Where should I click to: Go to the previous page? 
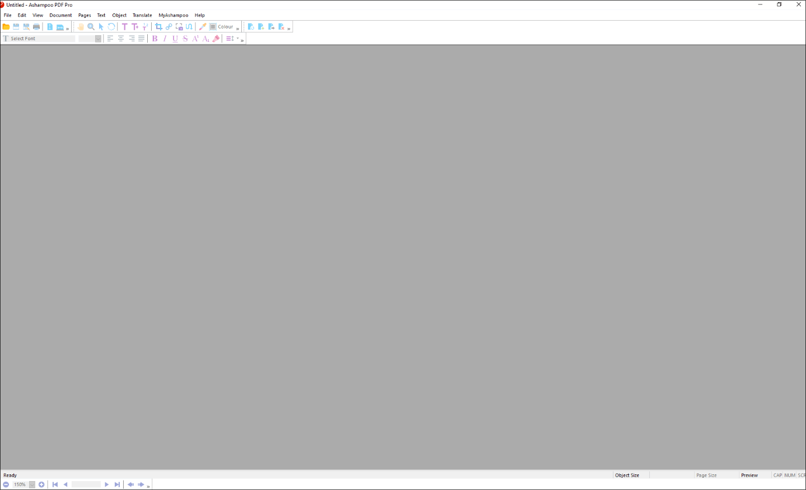(65, 484)
